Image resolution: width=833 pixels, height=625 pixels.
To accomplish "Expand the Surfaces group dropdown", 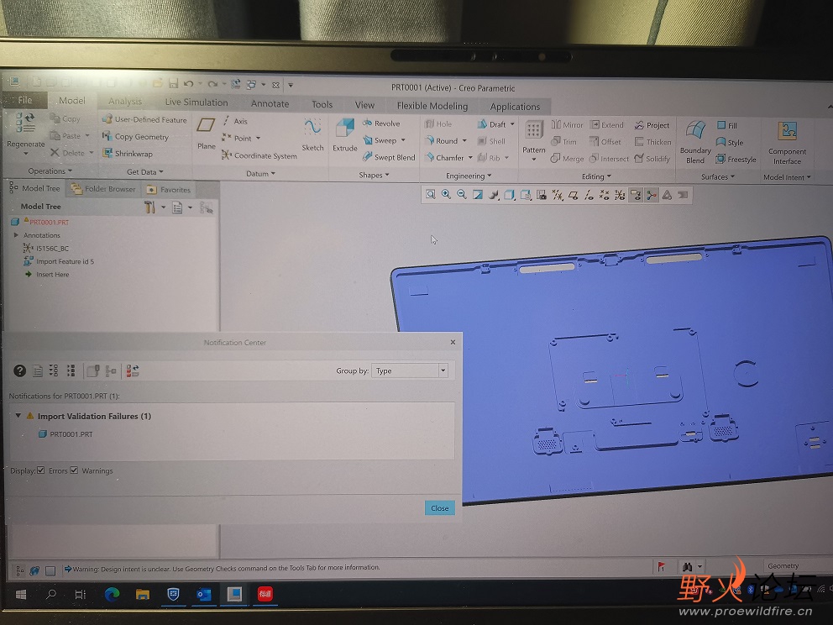I will [x=718, y=176].
